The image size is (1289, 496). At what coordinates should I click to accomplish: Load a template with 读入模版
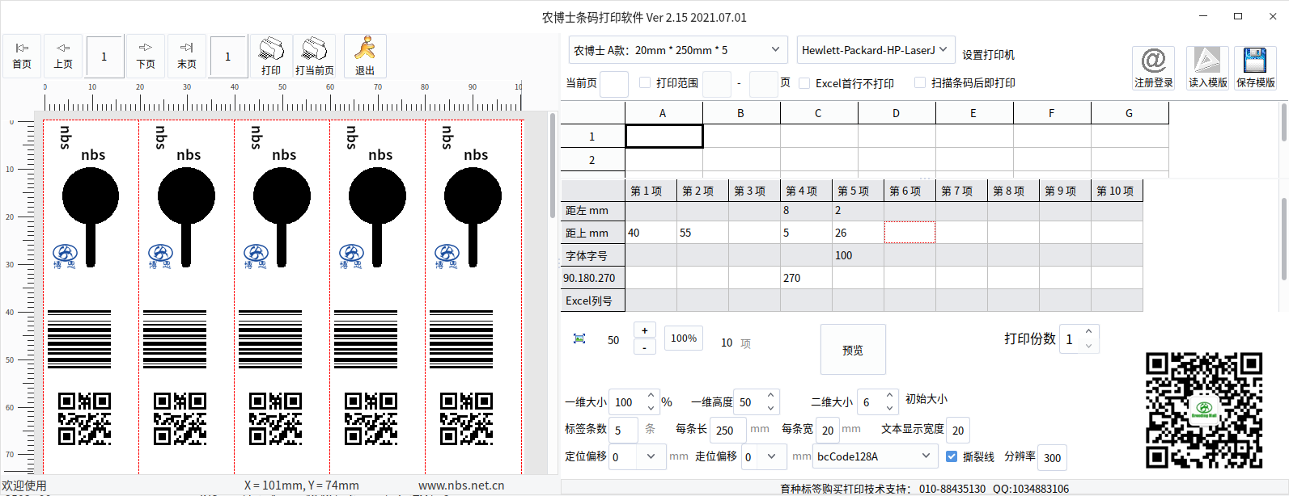tap(1207, 68)
